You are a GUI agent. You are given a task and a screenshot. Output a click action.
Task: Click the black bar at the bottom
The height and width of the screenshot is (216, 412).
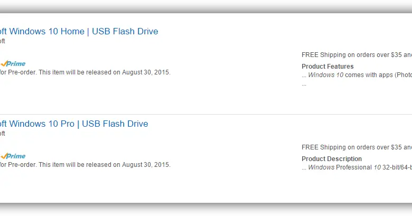click(206, 209)
